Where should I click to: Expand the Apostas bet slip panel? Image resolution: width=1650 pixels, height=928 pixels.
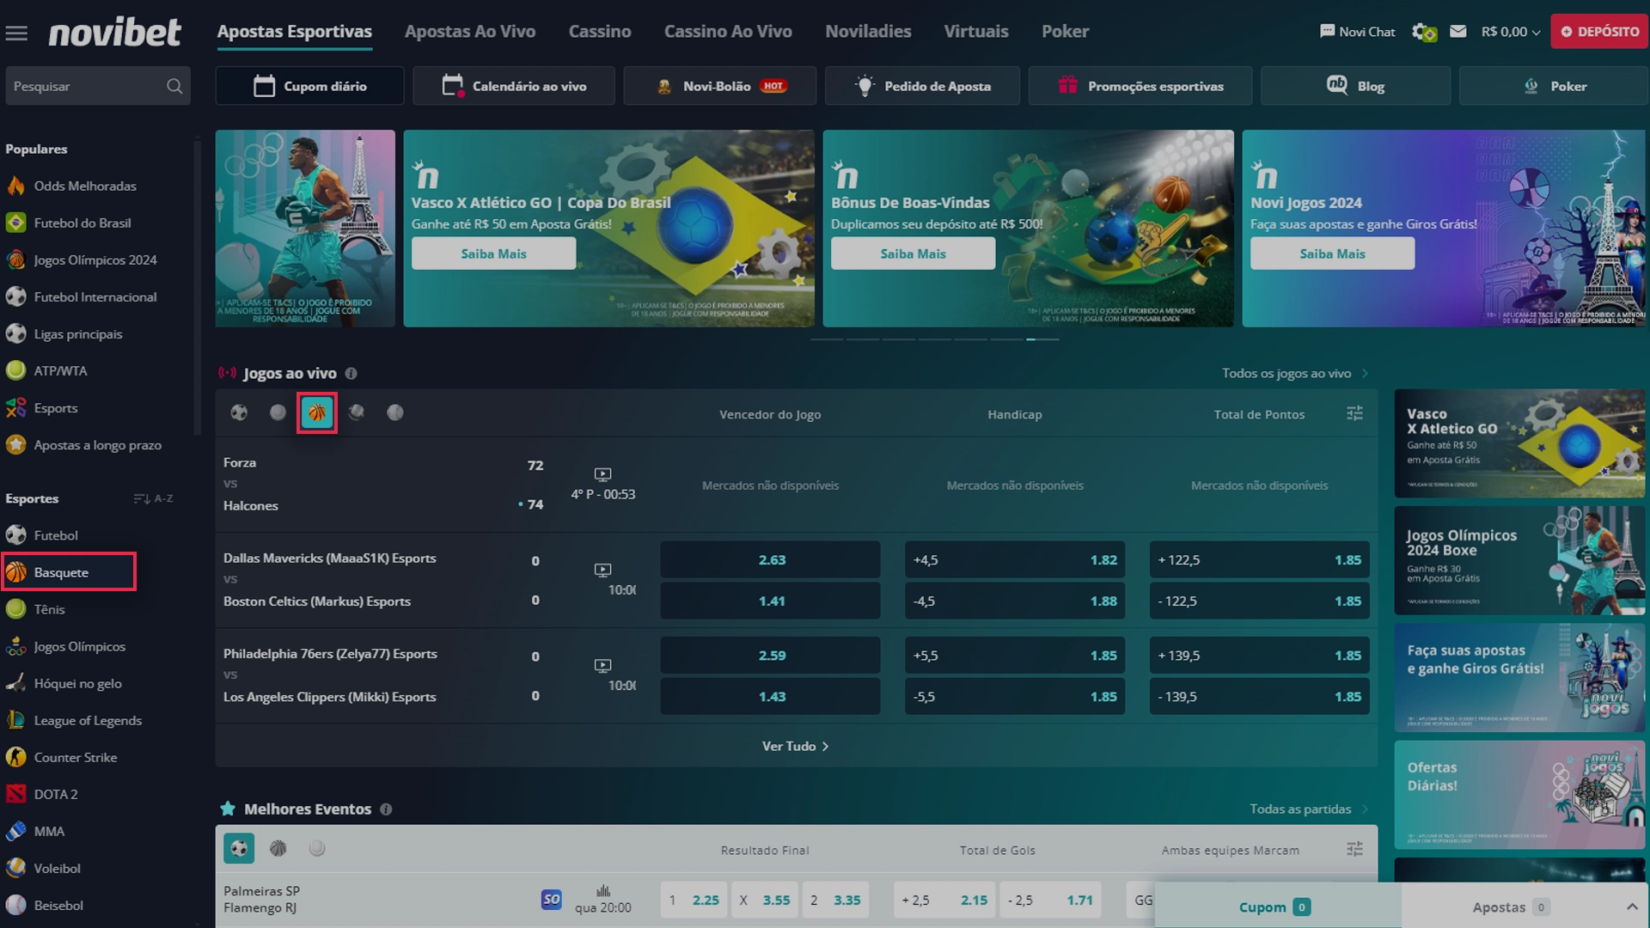[1632, 907]
